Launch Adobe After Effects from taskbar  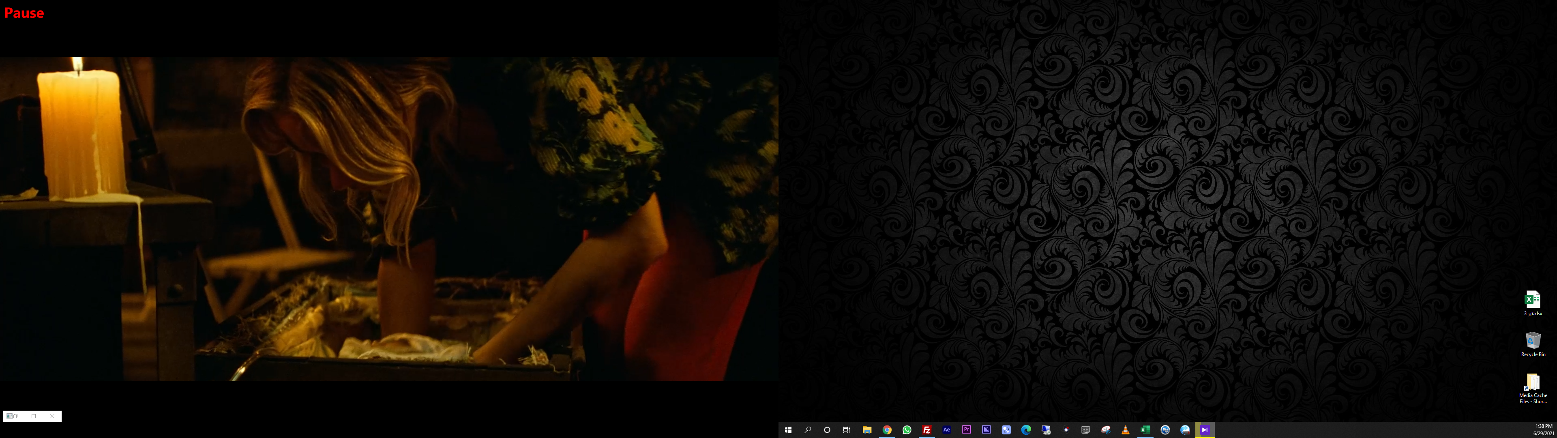(946, 430)
